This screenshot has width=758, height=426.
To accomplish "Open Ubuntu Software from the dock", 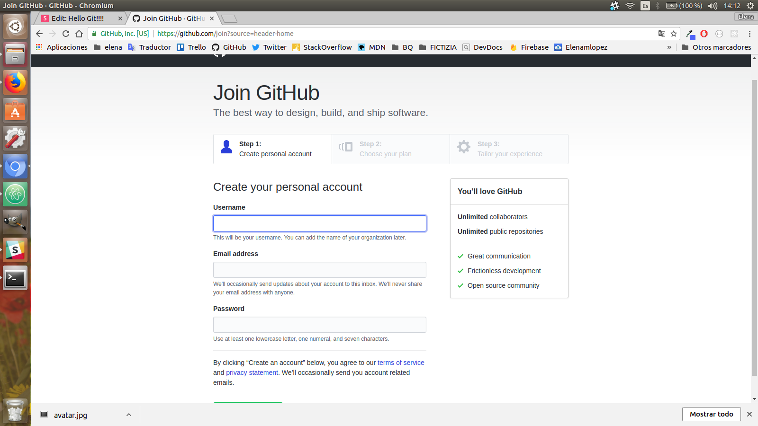I will [x=15, y=110].
